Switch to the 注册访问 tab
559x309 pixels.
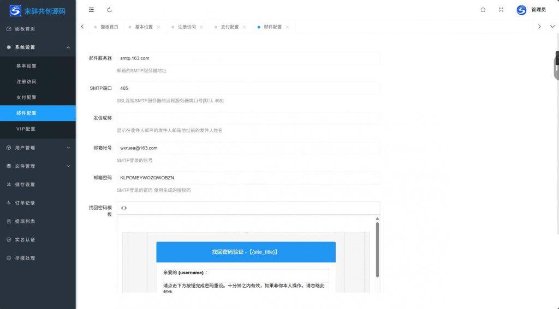coord(187,27)
